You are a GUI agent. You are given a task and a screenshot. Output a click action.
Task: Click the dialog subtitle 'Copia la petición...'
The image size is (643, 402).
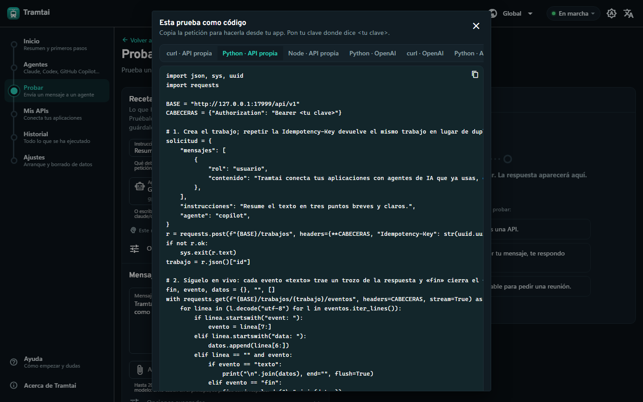point(275,33)
